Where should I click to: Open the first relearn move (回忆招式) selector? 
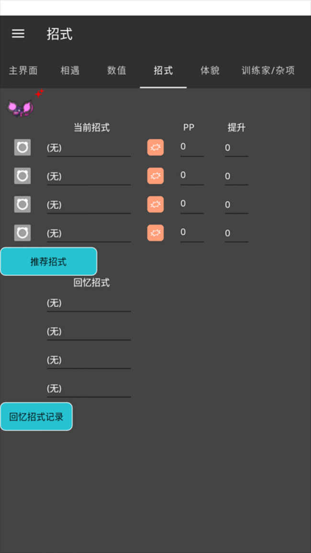(x=89, y=303)
